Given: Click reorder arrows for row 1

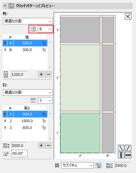Looking at the screenshot, I should (x=5, y=114).
